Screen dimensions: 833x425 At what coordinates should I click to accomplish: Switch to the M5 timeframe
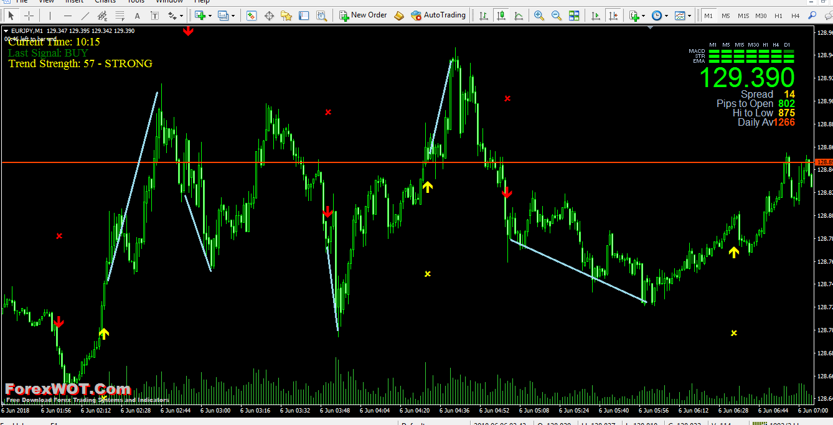click(x=726, y=15)
